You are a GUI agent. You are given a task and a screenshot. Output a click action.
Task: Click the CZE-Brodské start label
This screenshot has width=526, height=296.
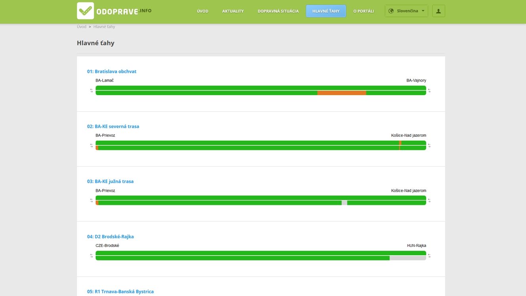coord(107,246)
